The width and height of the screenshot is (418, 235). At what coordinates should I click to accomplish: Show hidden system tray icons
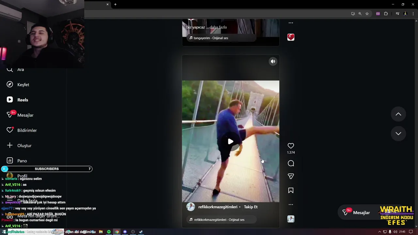(x=379, y=232)
